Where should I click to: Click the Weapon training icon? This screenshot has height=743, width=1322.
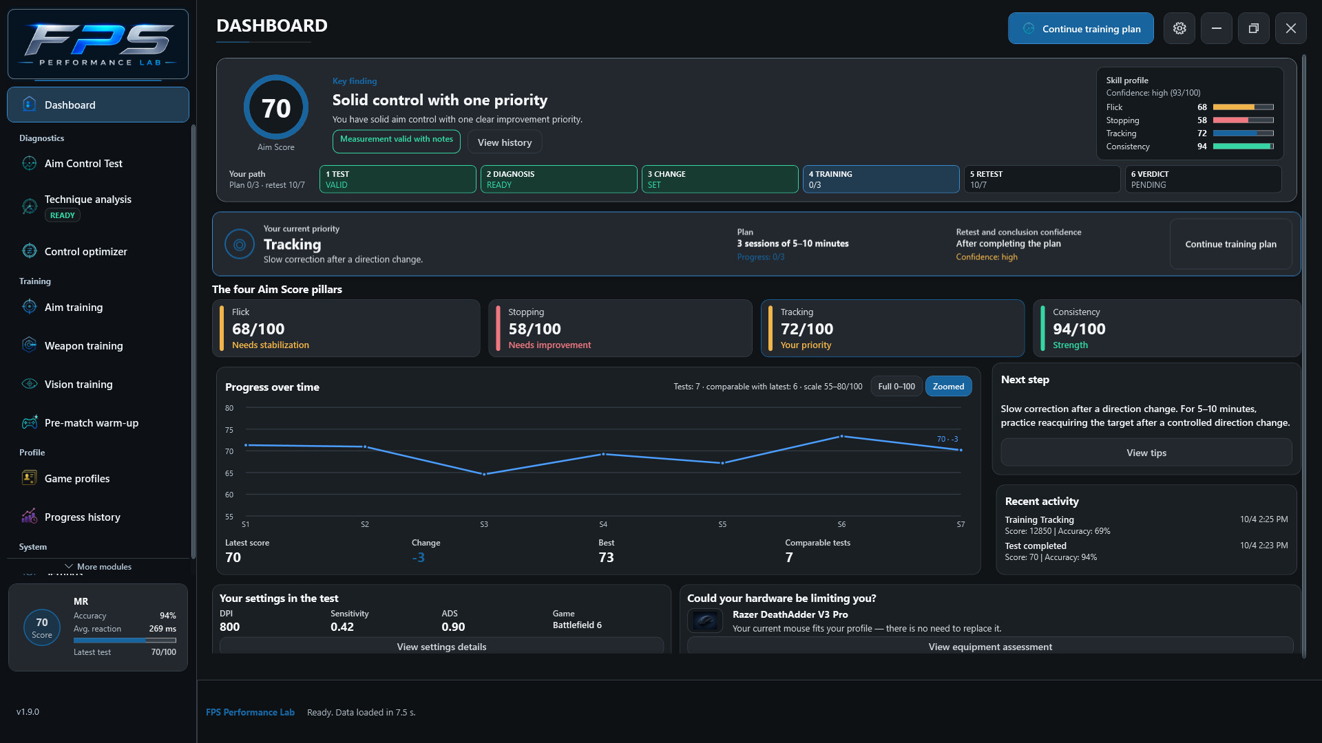[29, 345]
